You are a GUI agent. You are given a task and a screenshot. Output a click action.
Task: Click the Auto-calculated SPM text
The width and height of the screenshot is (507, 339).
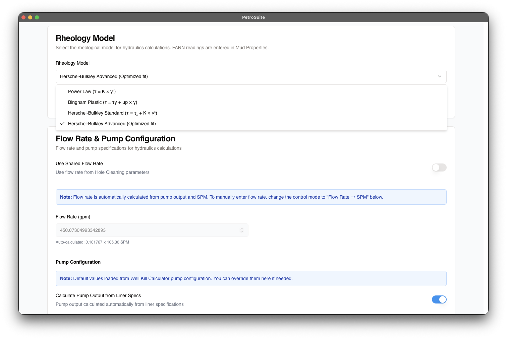(x=92, y=242)
